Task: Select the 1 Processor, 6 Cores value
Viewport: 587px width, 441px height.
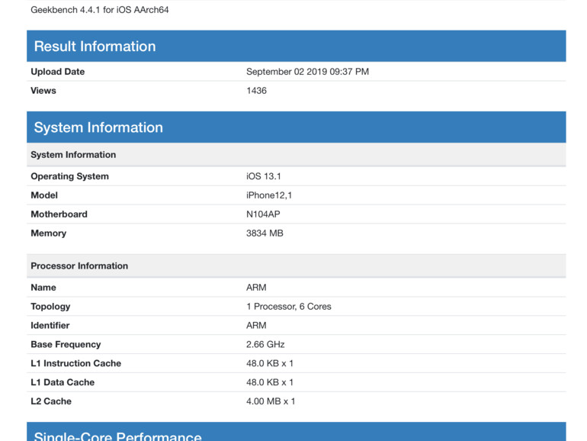Action: point(289,307)
